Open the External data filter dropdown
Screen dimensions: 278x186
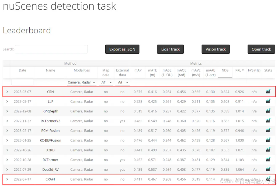[122, 82]
